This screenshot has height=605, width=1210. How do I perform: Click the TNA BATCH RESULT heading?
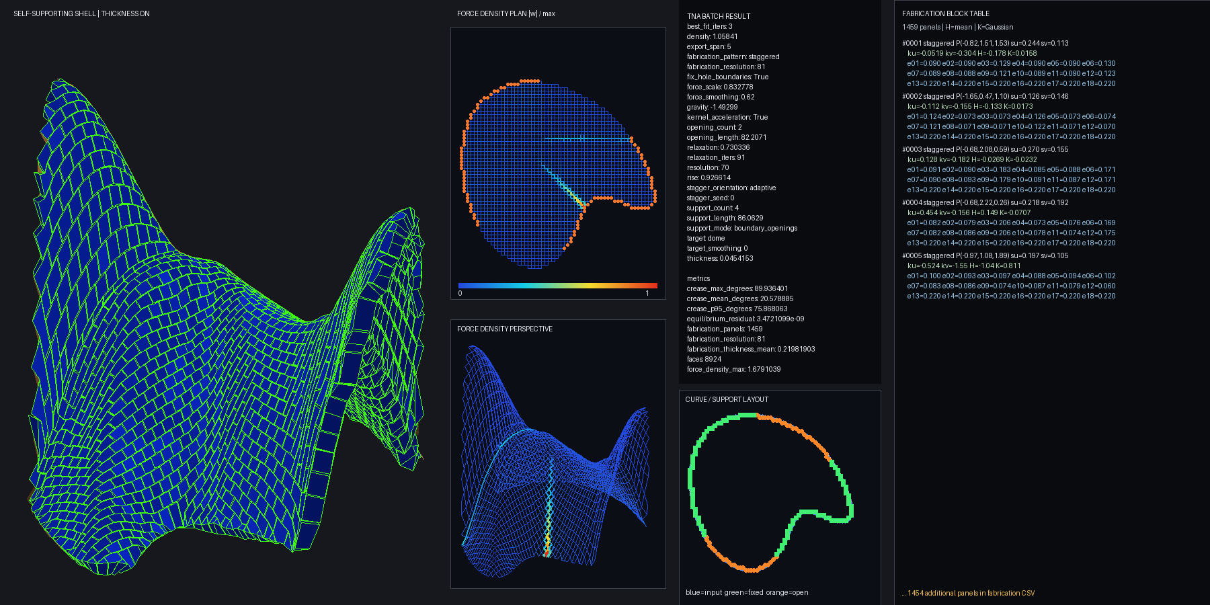coord(719,16)
